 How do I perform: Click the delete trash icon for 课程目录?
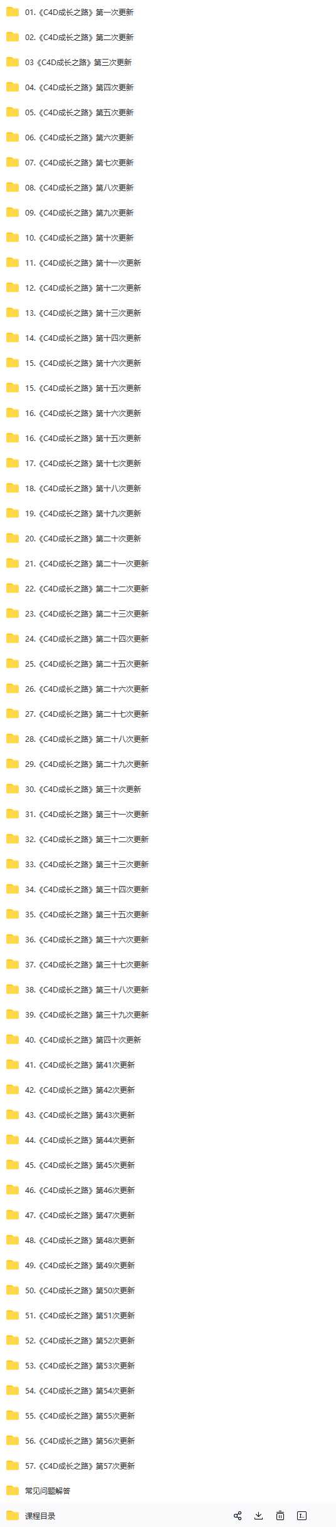(280, 1515)
